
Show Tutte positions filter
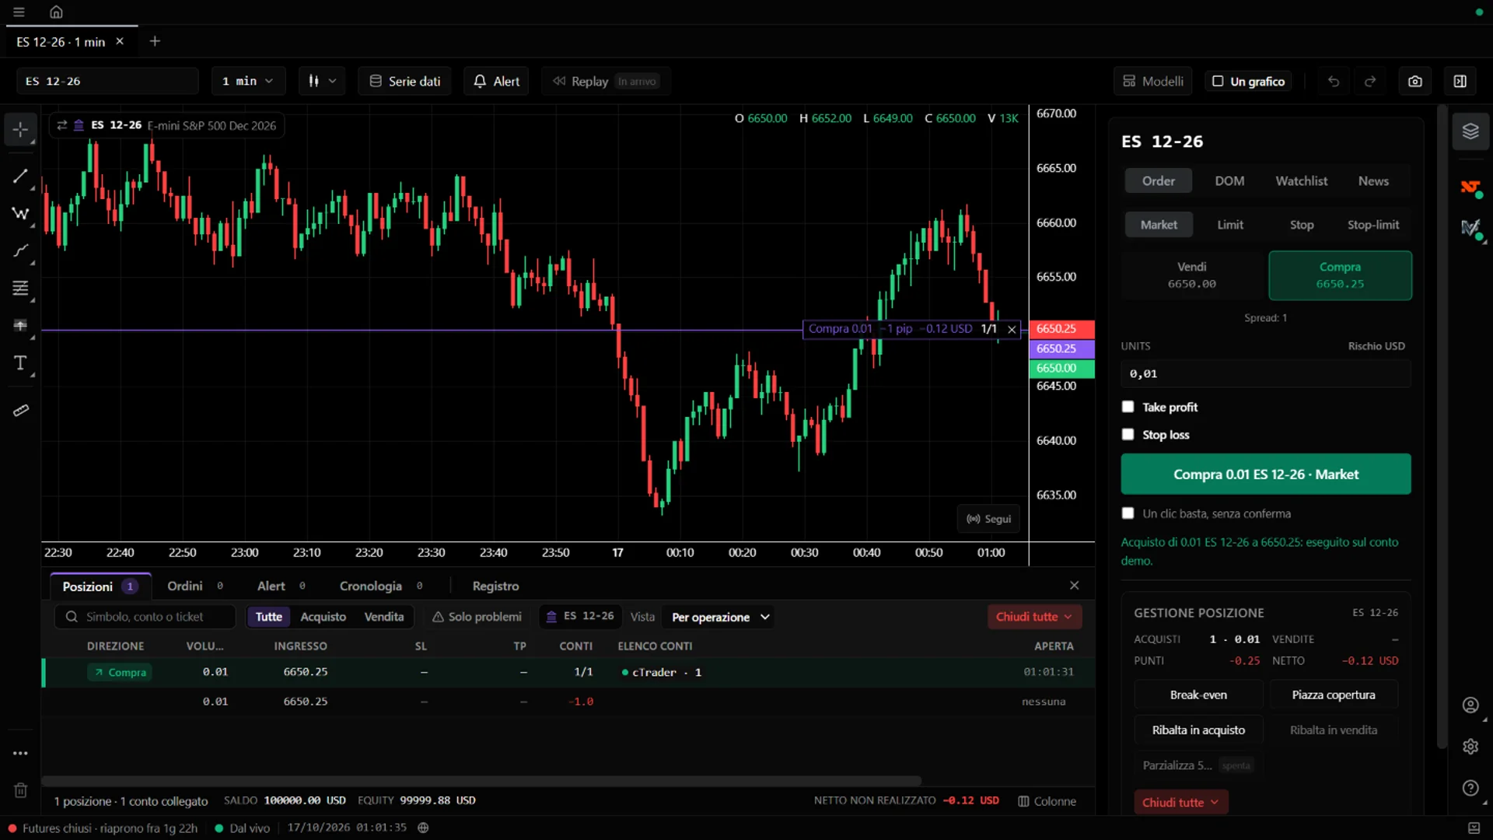coord(269,617)
